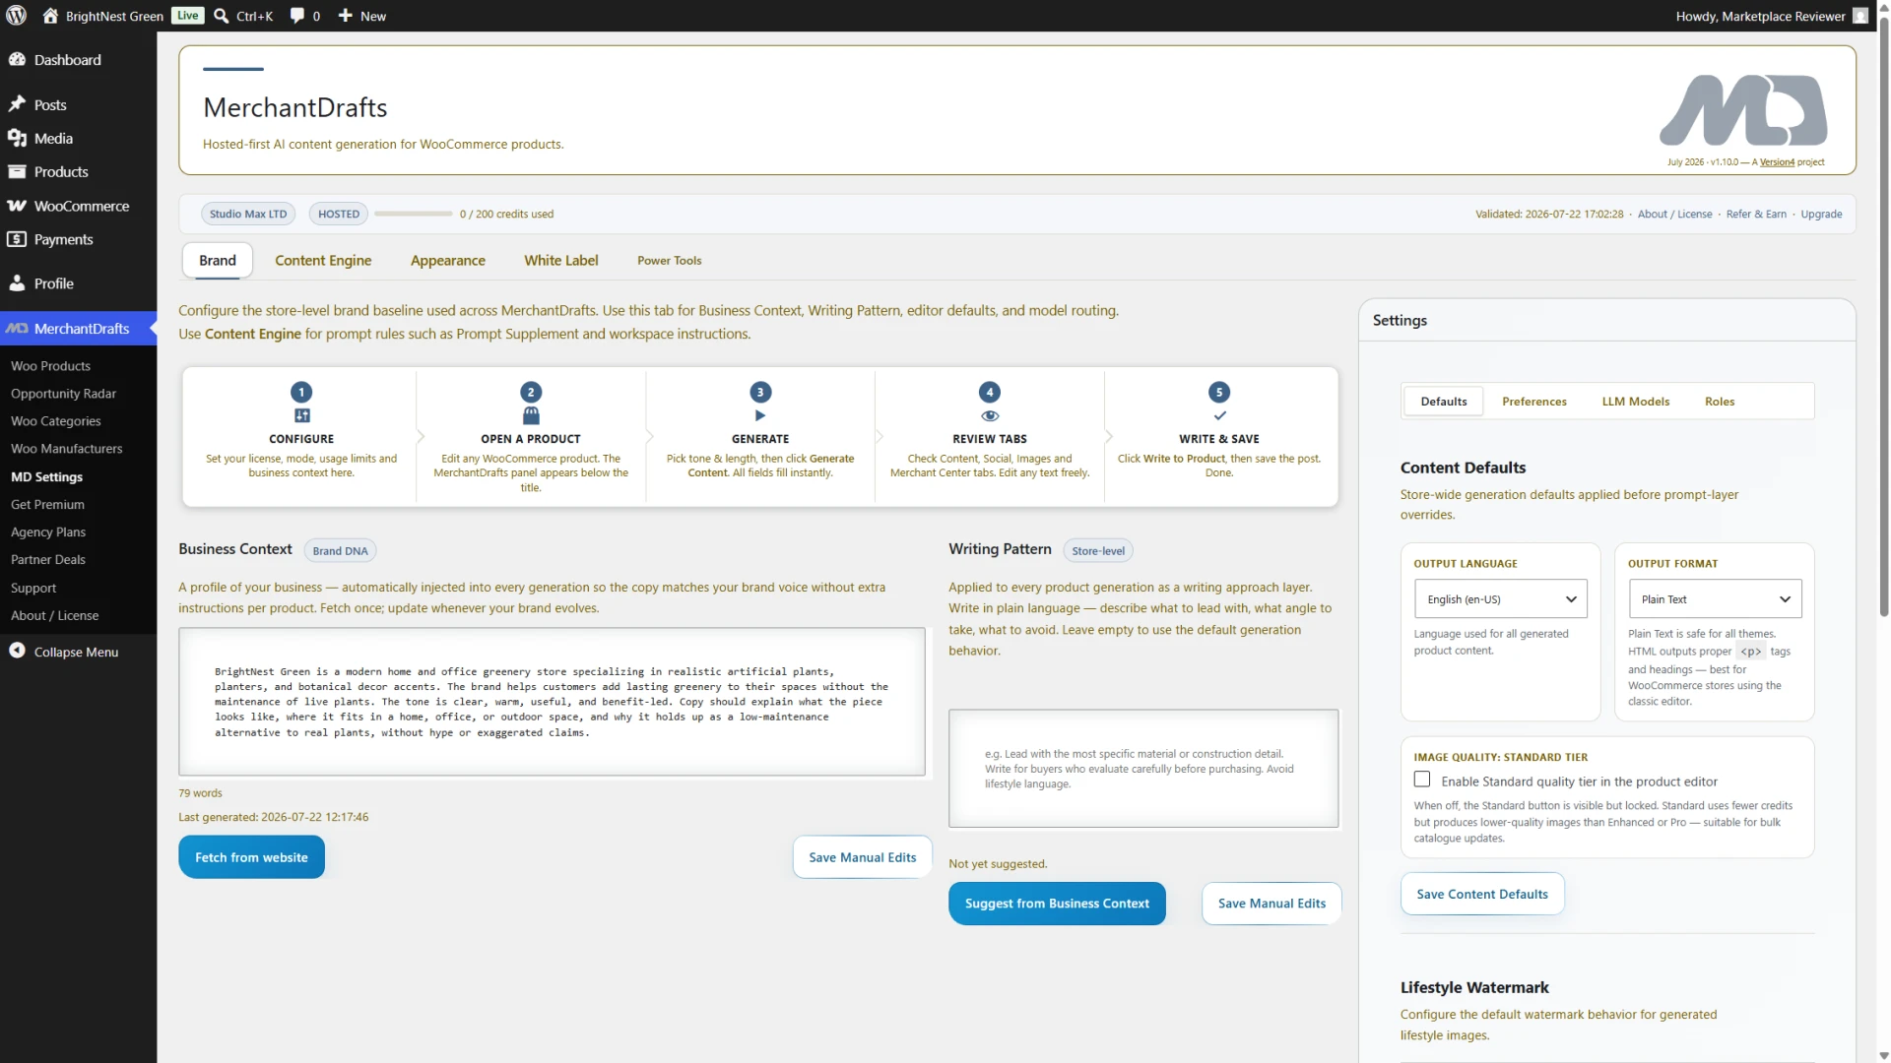Open Support submenu item
This screenshot has height=1063, width=1891.
[33, 588]
